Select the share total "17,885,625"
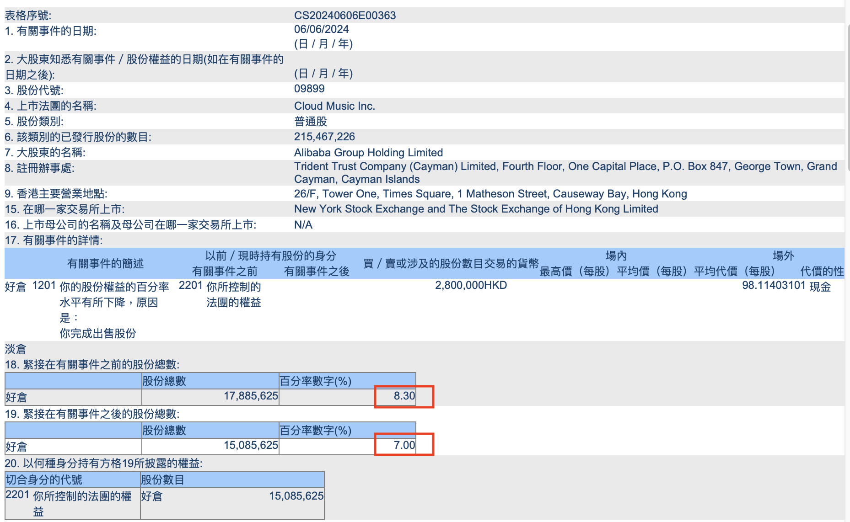 tap(251, 396)
